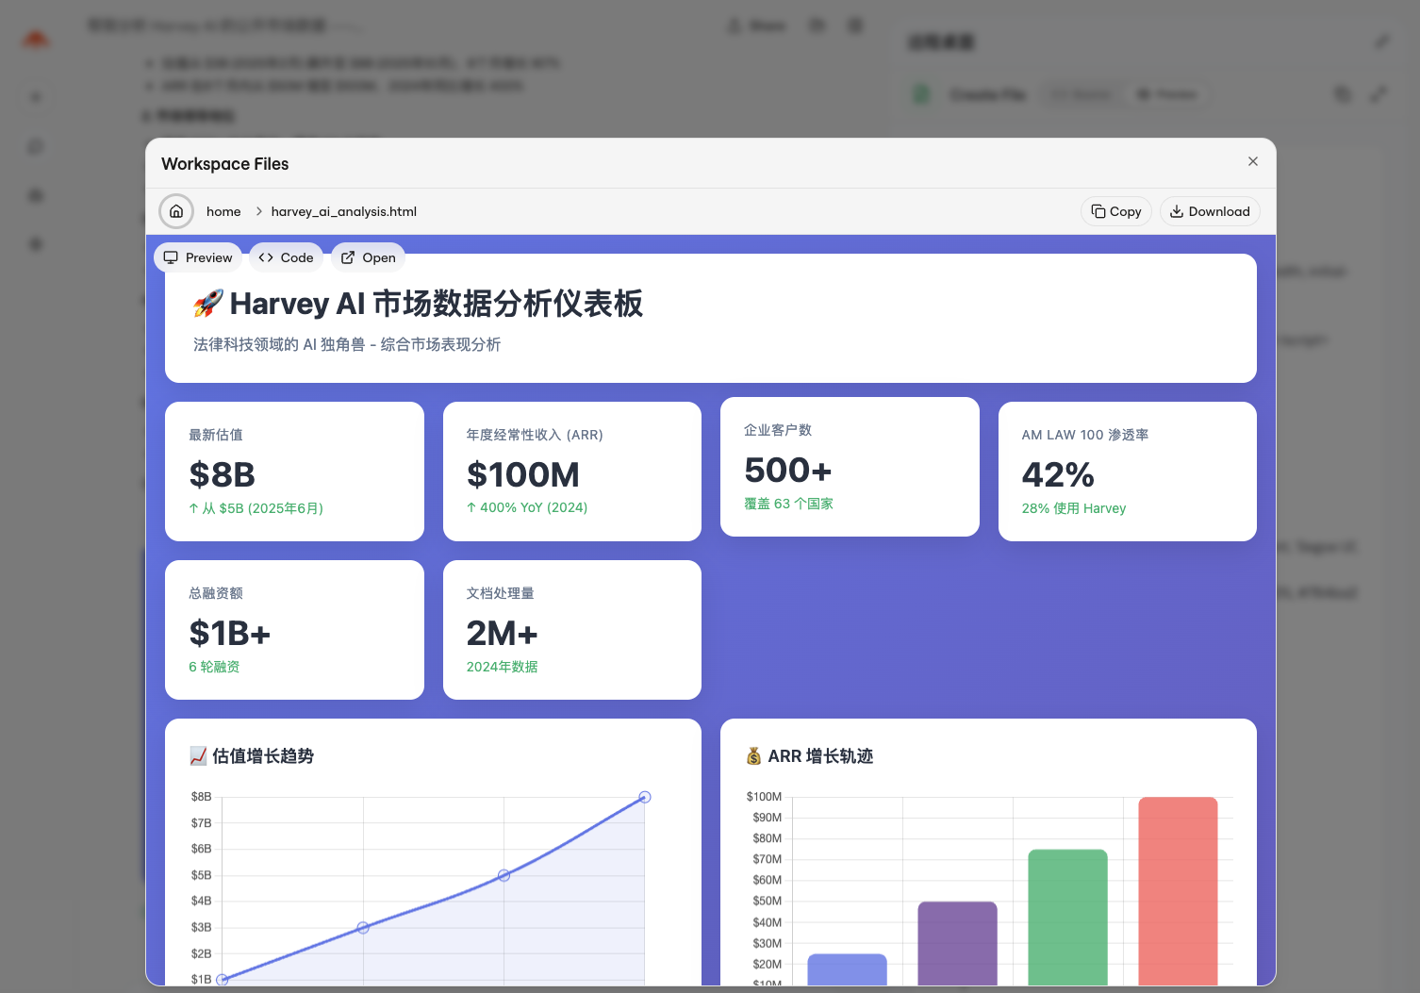Screen dimensions: 1420x993
Task: Click the green bar in ARR chart
Action: tap(1067, 917)
